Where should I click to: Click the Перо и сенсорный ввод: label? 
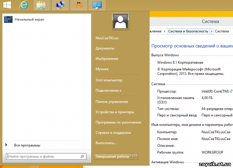177,115
